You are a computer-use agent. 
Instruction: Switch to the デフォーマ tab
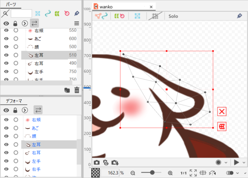(14, 101)
